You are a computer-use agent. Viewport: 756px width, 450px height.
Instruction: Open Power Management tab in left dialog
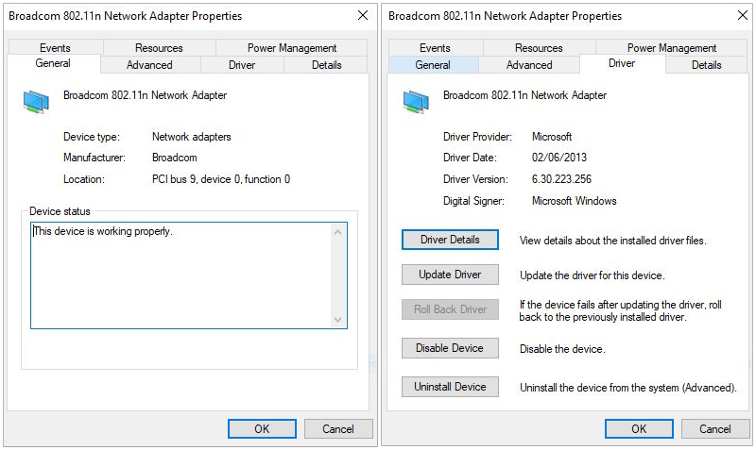coord(292,48)
